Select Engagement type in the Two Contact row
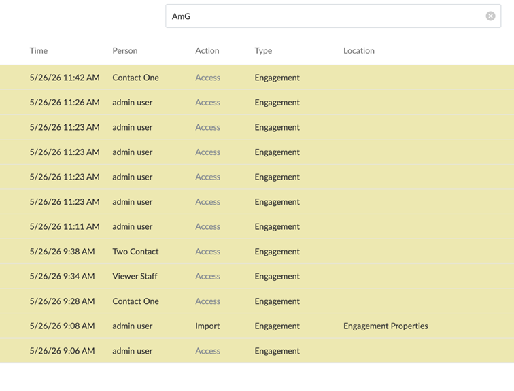 [277, 252]
